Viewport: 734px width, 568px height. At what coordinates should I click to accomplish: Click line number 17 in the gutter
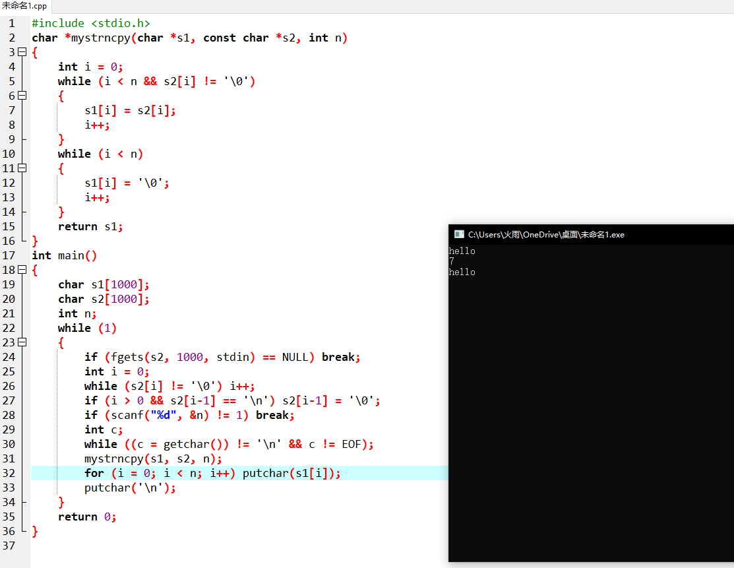(x=9, y=256)
